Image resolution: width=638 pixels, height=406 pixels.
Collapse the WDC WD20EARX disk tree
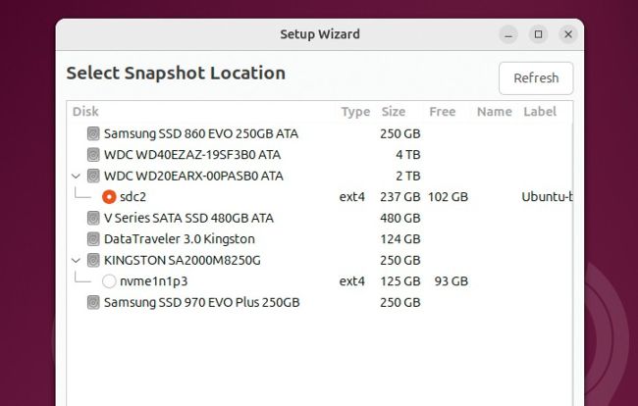coord(77,177)
